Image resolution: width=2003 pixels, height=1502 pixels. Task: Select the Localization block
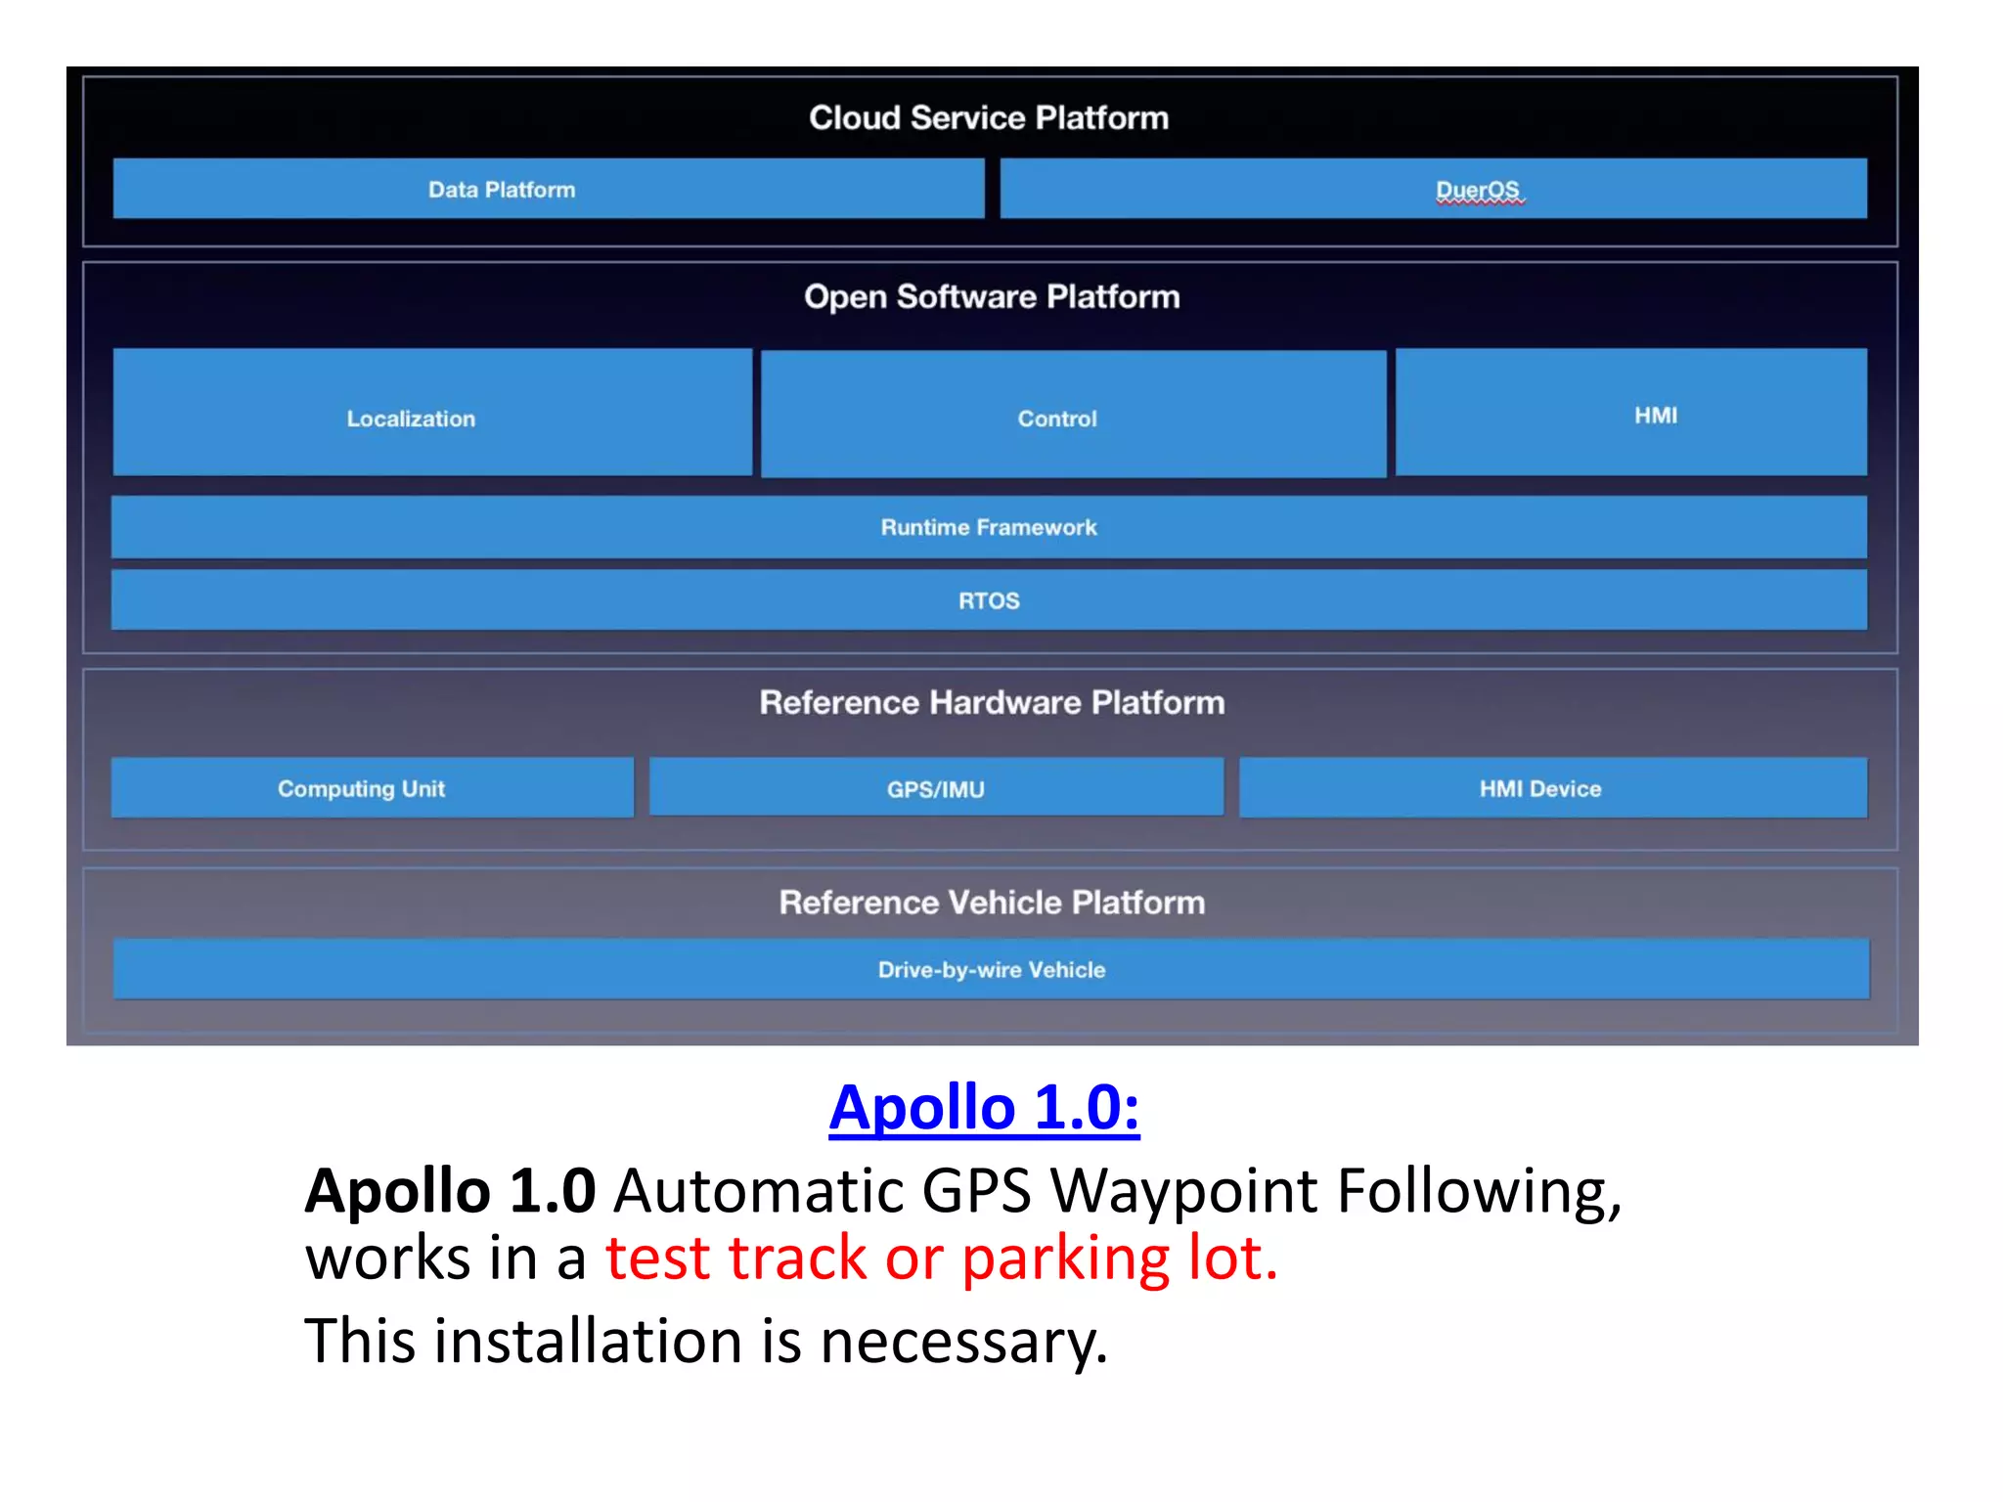pos(432,413)
